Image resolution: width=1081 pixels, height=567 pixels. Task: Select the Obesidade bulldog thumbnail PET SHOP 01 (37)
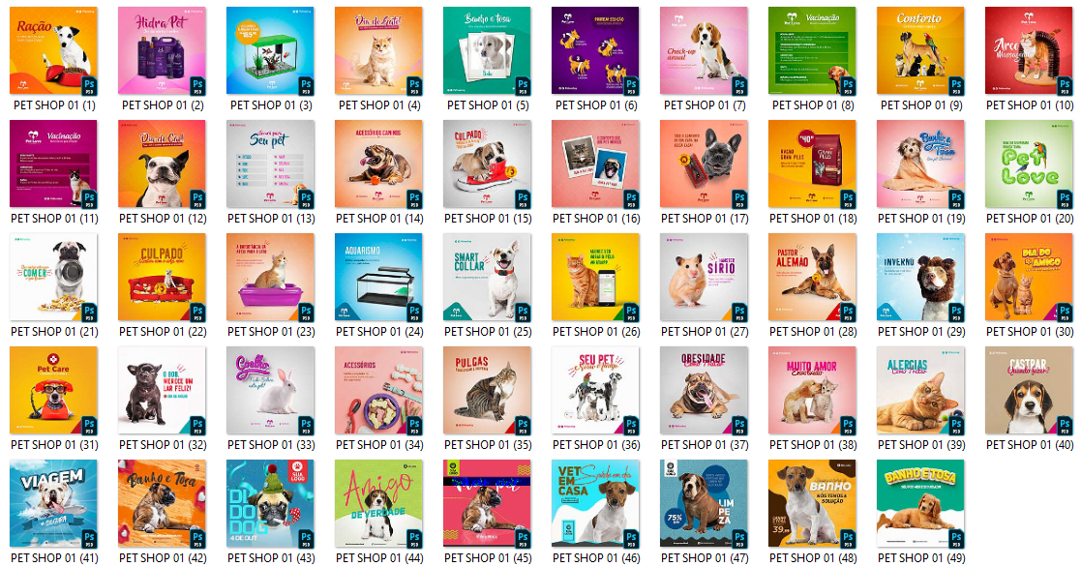point(704,390)
